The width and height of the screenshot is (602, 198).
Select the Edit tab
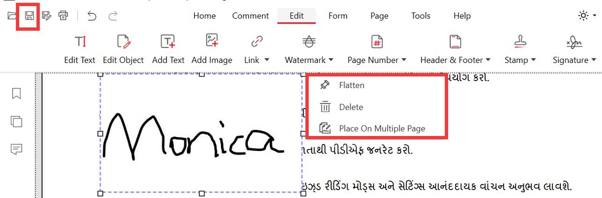296,15
